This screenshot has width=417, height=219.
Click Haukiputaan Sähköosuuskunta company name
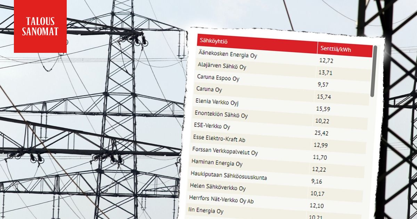click(x=229, y=176)
